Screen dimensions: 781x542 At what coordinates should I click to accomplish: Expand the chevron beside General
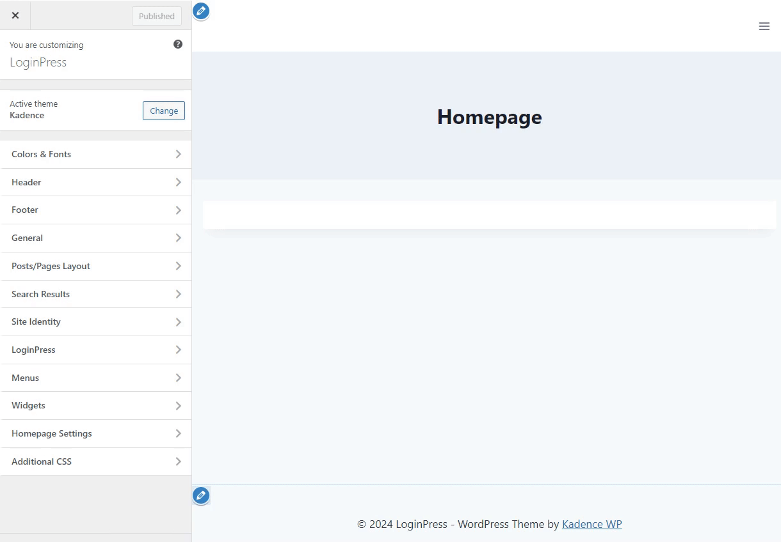[x=178, y=238]
